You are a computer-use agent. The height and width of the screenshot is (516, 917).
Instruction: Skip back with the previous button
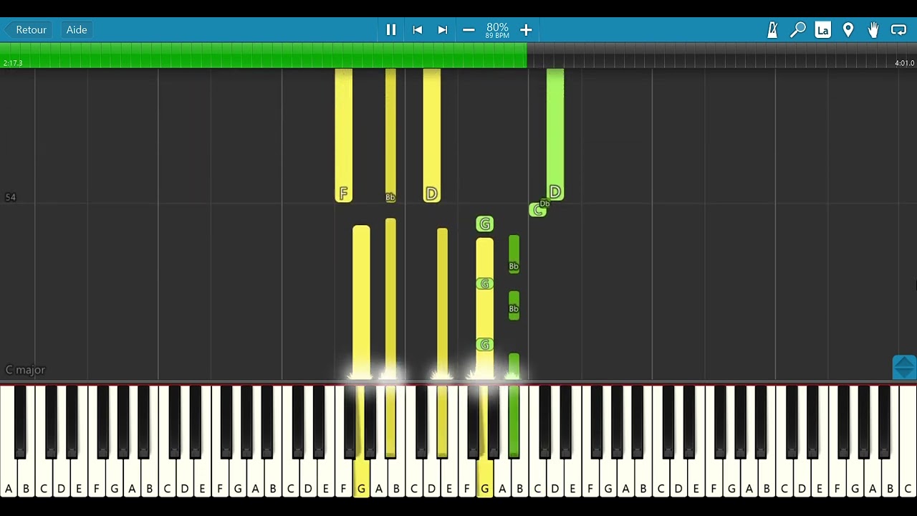pyautogui.click(x=417, y=30)
